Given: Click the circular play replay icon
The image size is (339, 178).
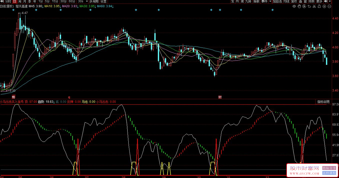Looking at the screenshot, I should click(304, 6).
